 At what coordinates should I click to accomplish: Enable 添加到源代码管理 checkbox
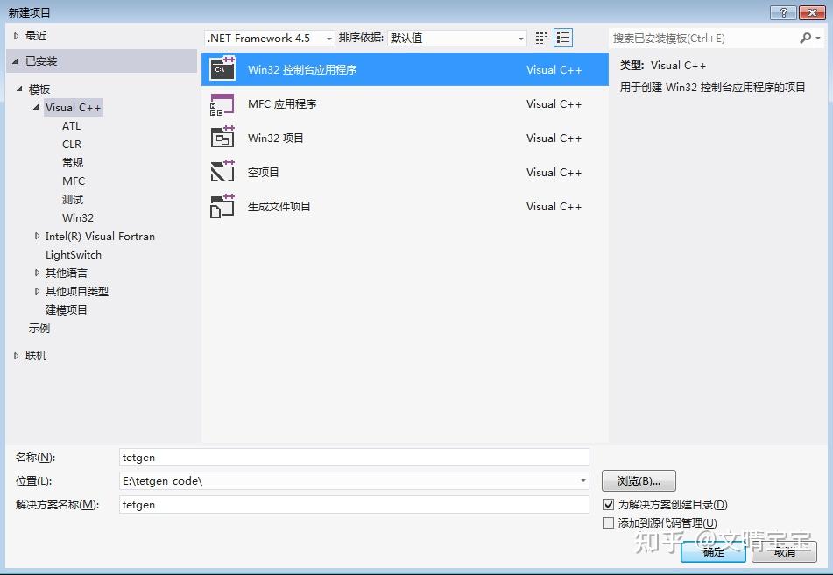[608, 522]
